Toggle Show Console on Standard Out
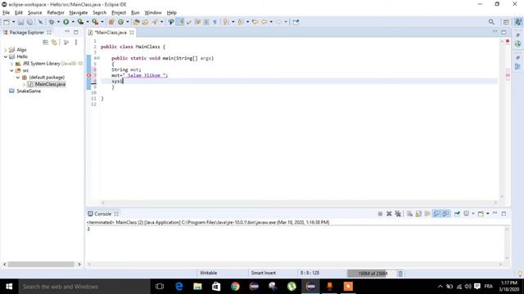524x294 pixels. click(x=436, y=214)
